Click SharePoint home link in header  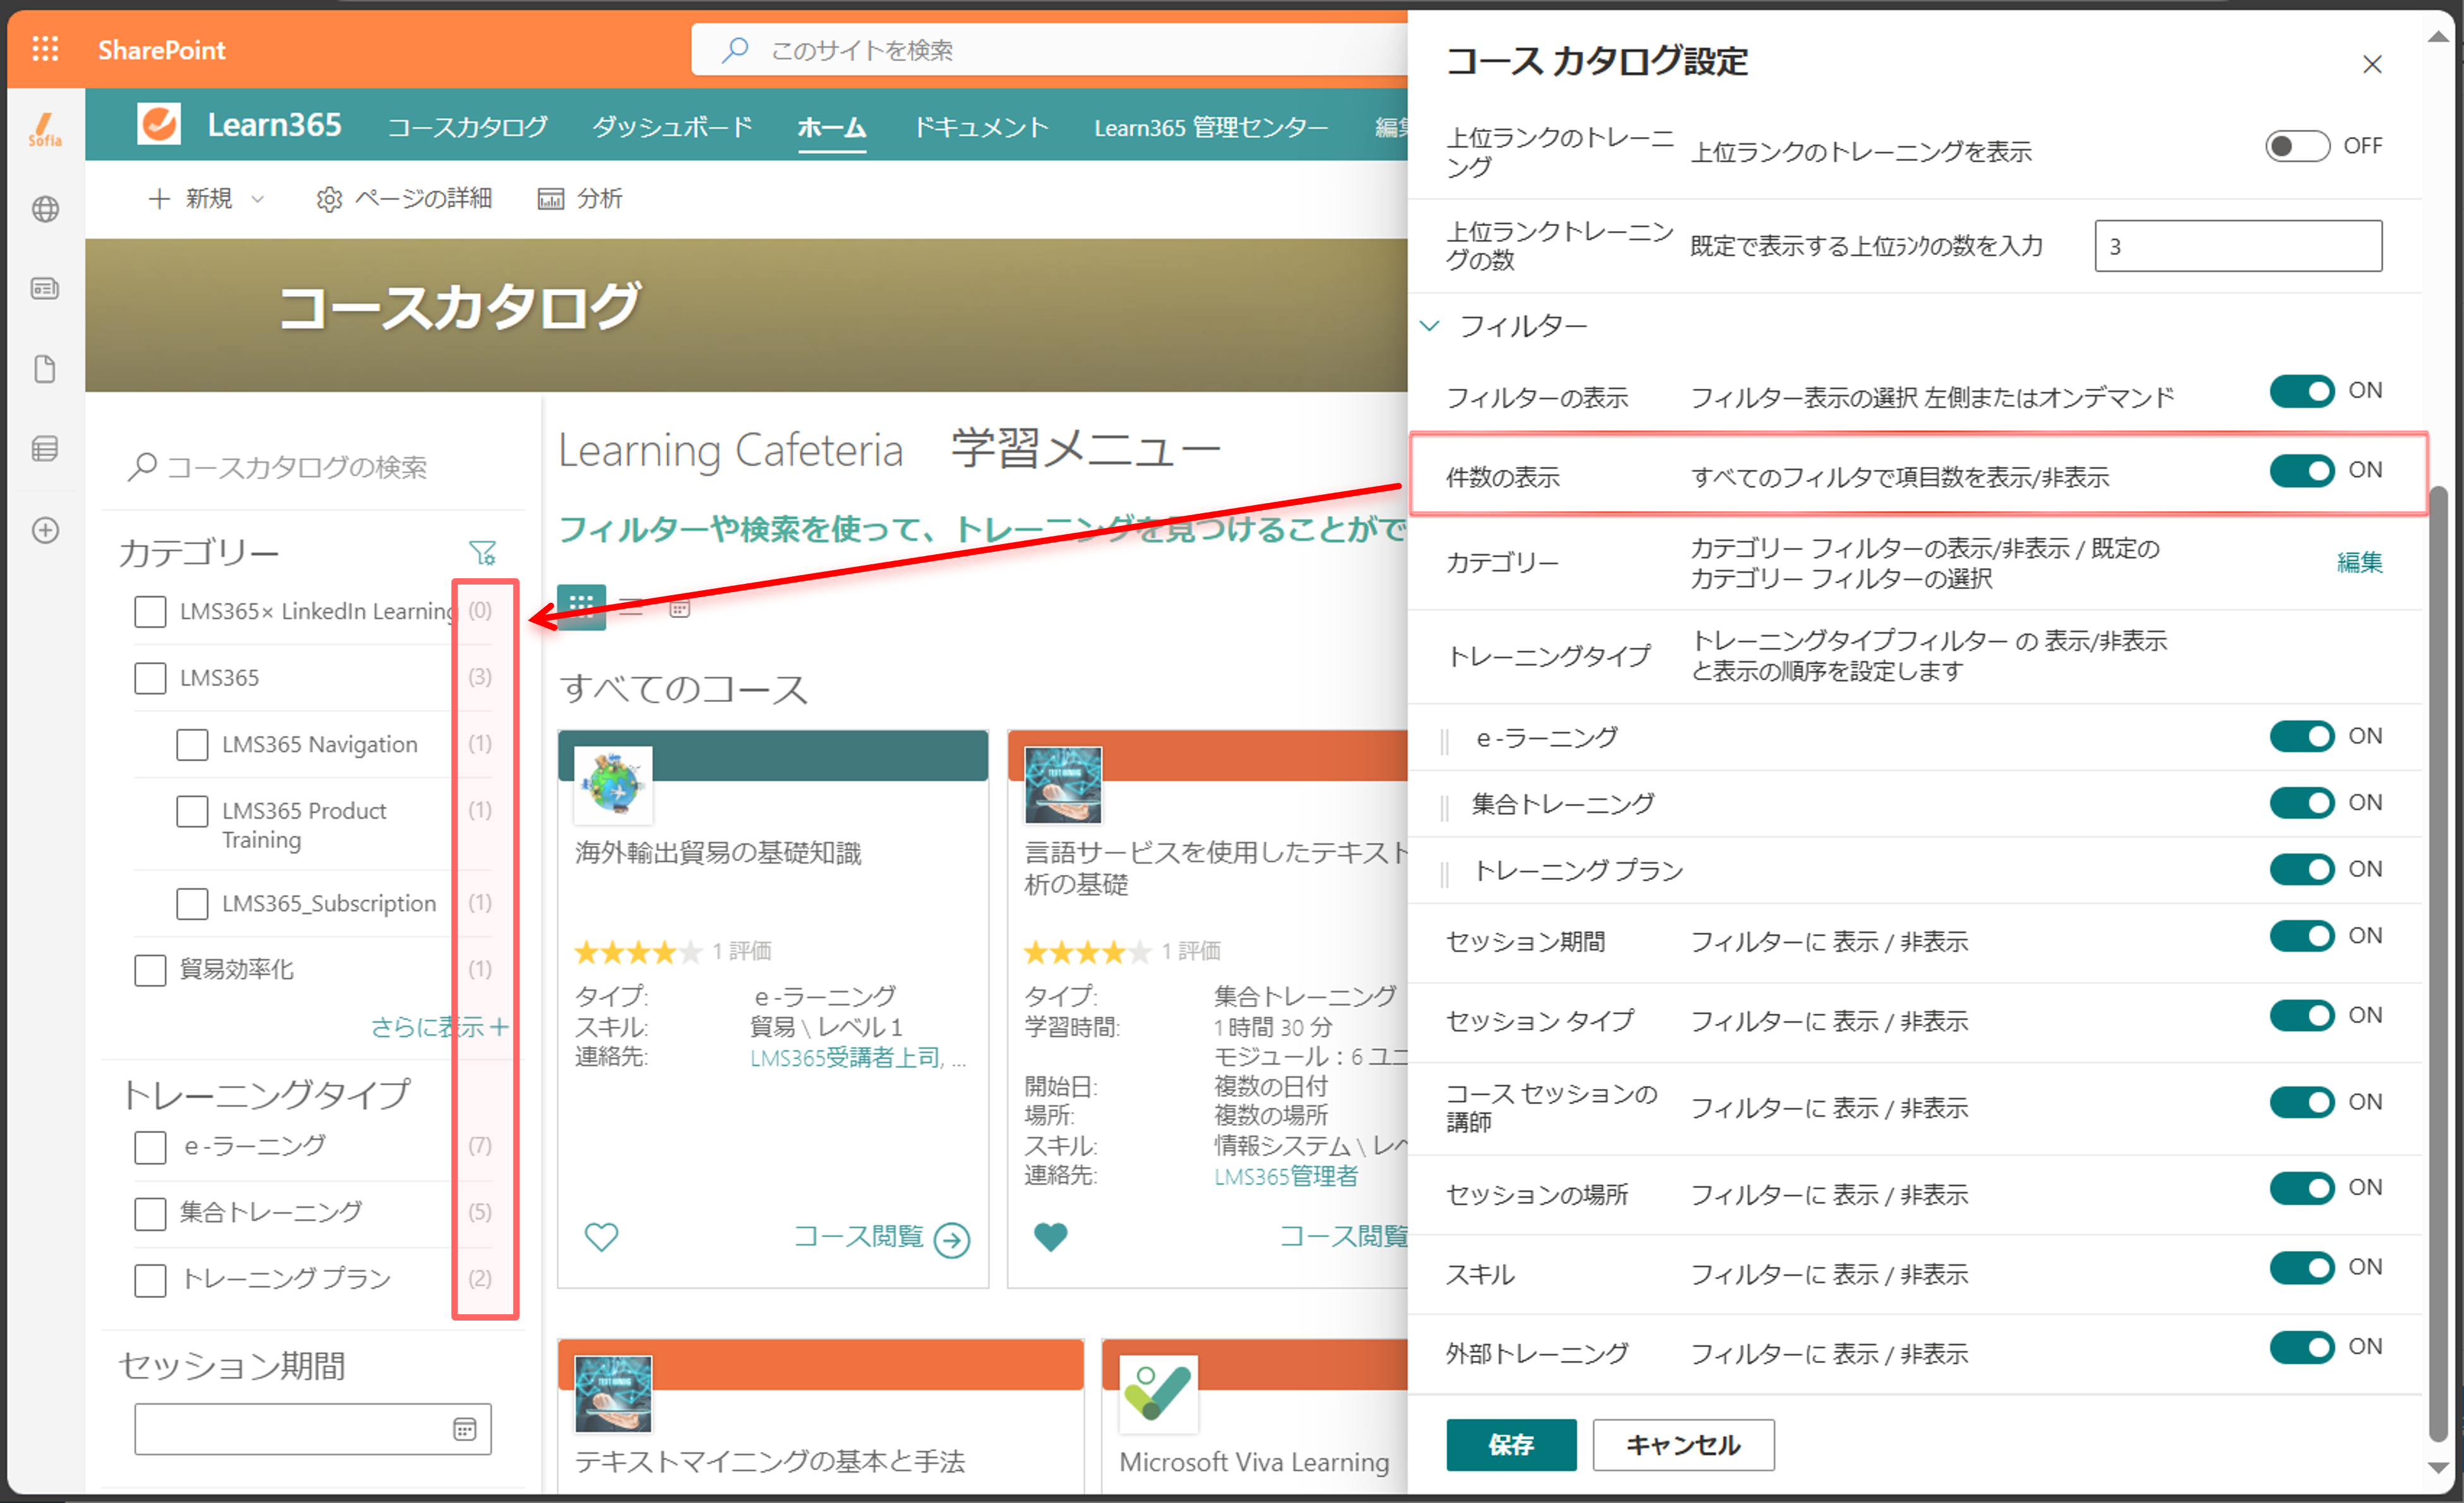click(x=161, y=49)
